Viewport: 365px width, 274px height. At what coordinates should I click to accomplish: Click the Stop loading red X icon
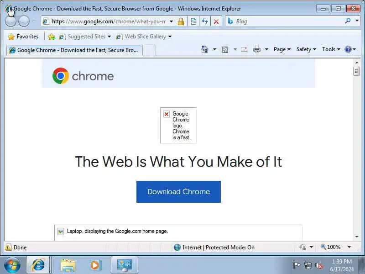click(x=216, y=21)
